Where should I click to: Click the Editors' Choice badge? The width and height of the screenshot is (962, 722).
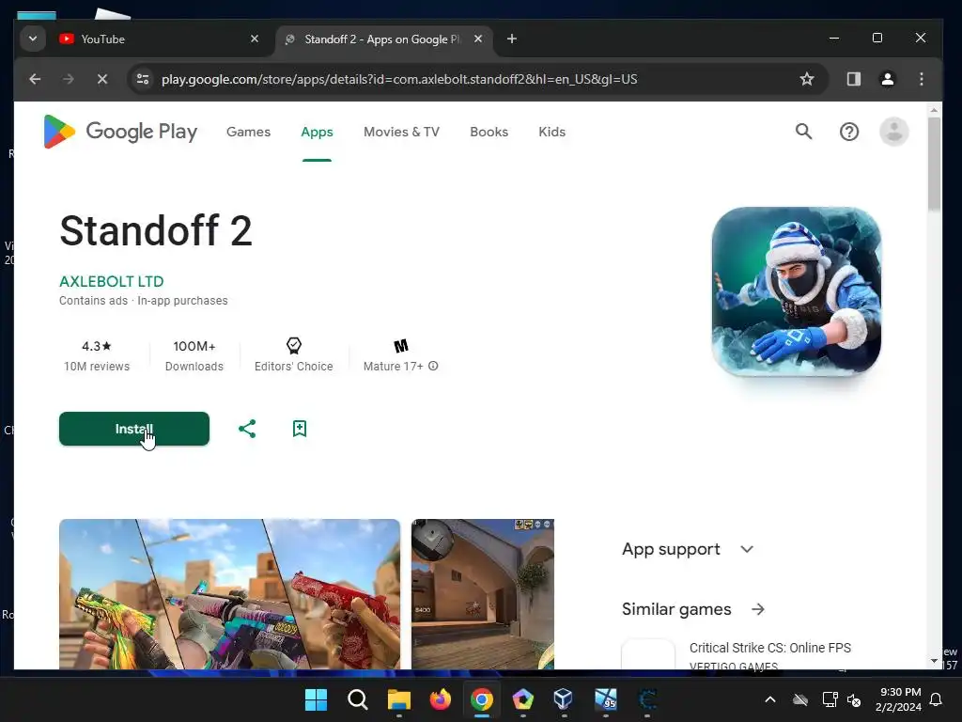click(x=294, y=354)
